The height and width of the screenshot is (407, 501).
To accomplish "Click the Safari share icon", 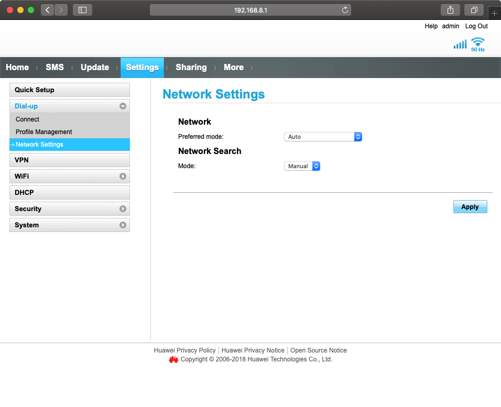I will [450, 10].
